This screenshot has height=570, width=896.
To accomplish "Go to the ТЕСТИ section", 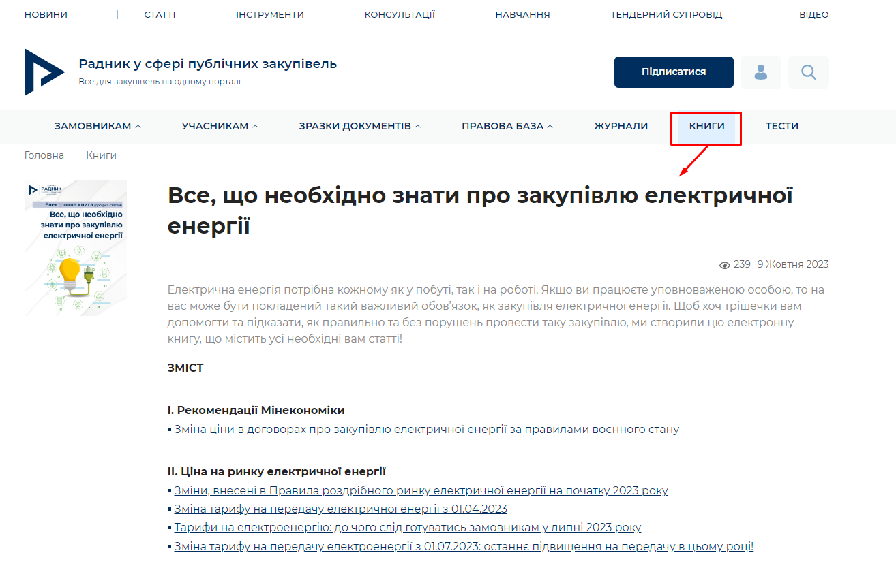I will click(x=781, y=126).
